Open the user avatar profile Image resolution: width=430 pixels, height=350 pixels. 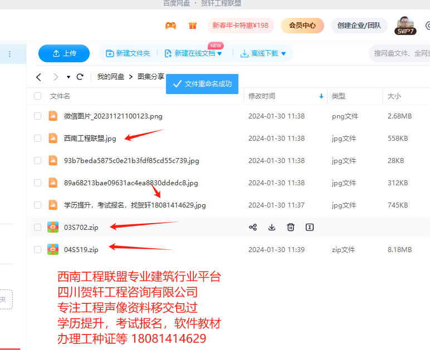(405, 25)
